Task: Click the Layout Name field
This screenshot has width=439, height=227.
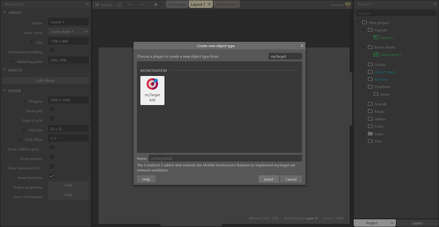Action: coord(68,22)
